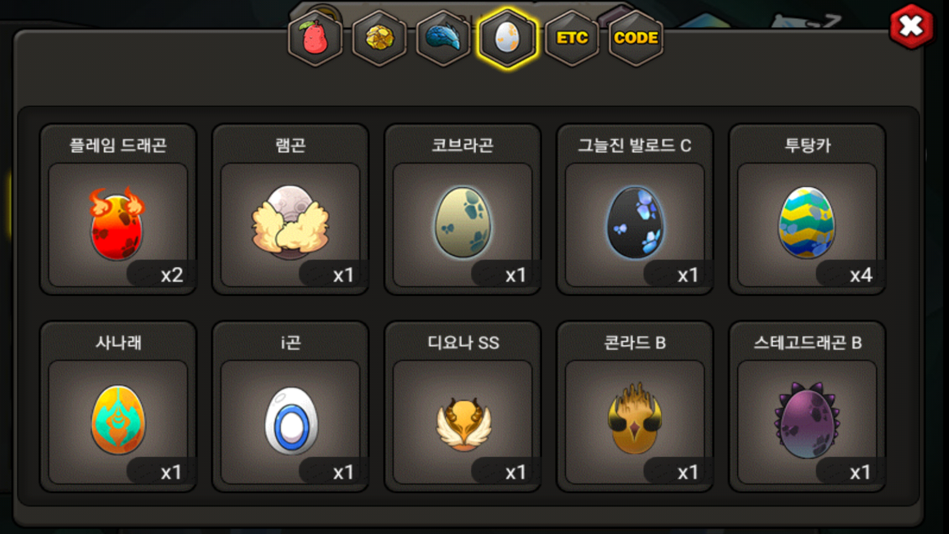949x534 pixels.
Task: Open the fruit food tab
Action: 315,38
